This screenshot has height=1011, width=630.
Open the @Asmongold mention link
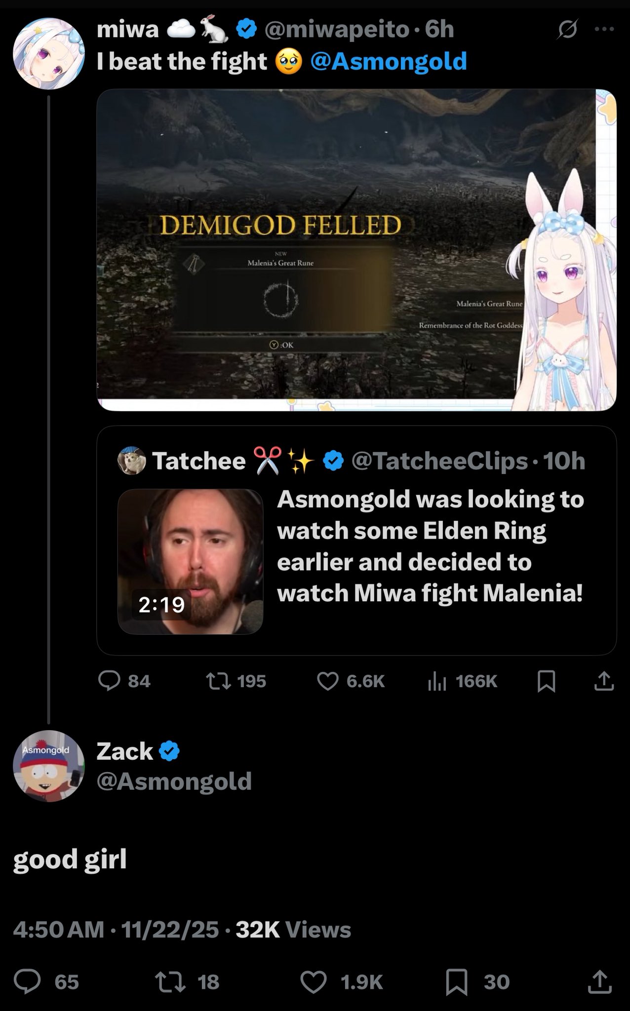[389, 61]
